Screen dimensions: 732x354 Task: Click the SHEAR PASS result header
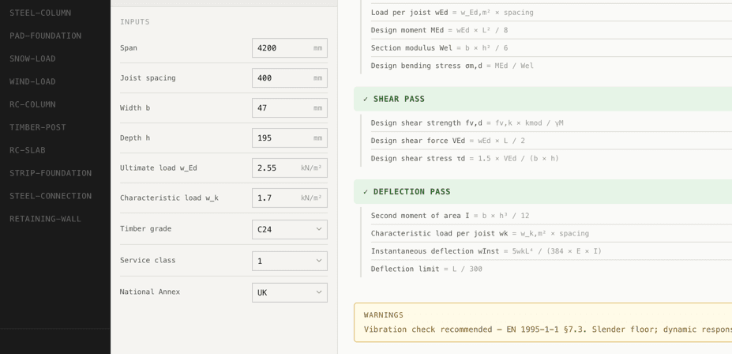(x=542, y=99)
